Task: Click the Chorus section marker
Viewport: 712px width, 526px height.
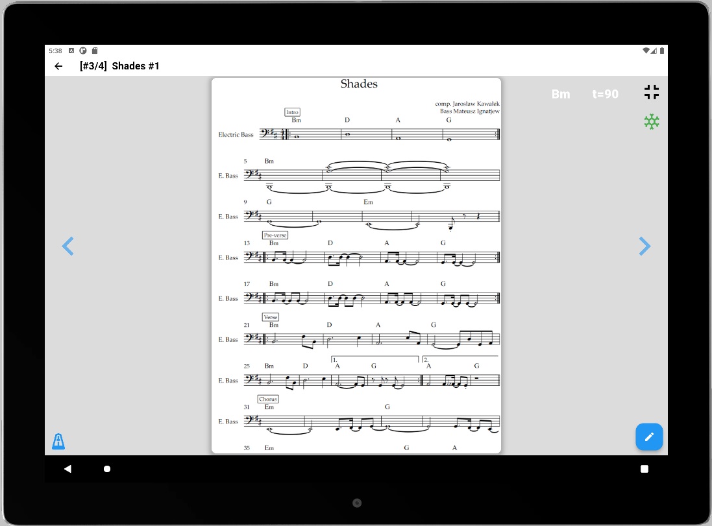Action: (268, 399)
